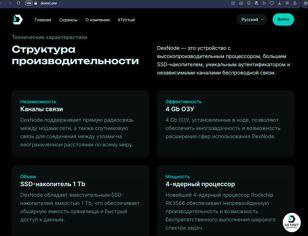Add page to favorites with the heart icon
Viewport: 308px width, 236px height.
(x=272, y=3)
